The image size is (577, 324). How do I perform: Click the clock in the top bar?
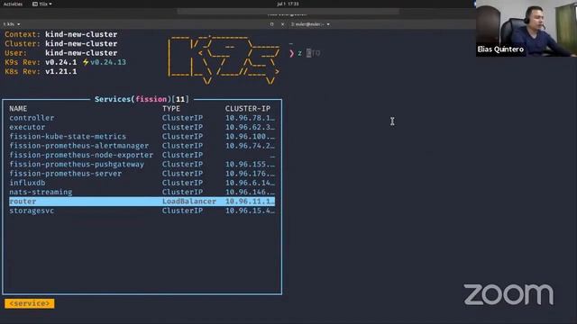click(288, 4)
